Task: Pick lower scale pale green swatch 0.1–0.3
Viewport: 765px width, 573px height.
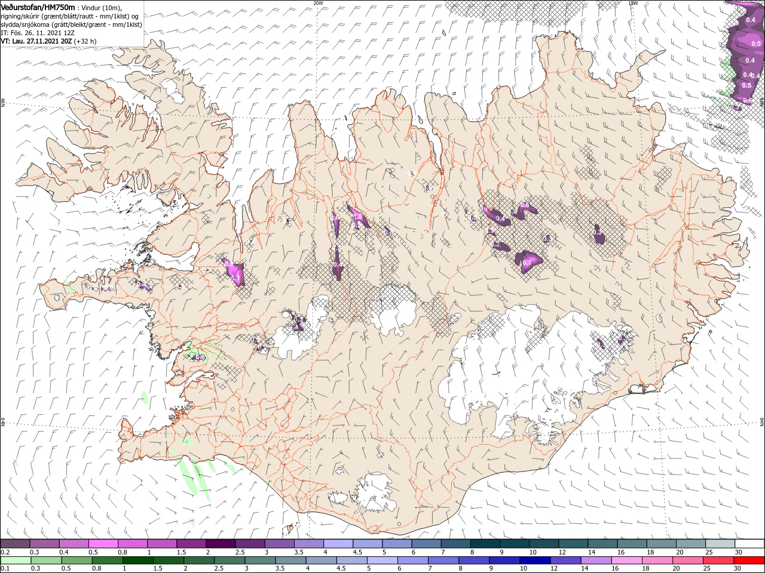Action: [x=16, y=560]
